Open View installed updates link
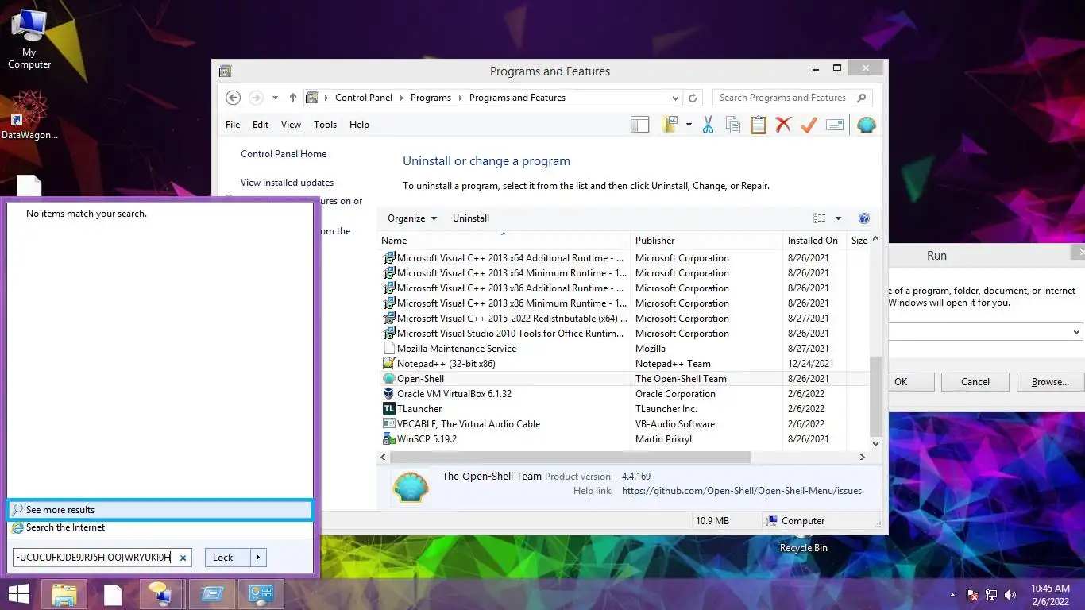The height and width of the screenshot is (610, 1085). [x=287, y=183]
